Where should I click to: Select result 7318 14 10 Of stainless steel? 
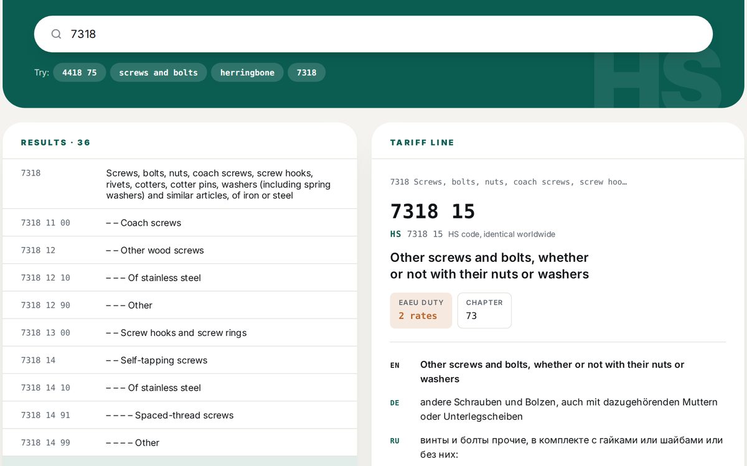(180, 388)
